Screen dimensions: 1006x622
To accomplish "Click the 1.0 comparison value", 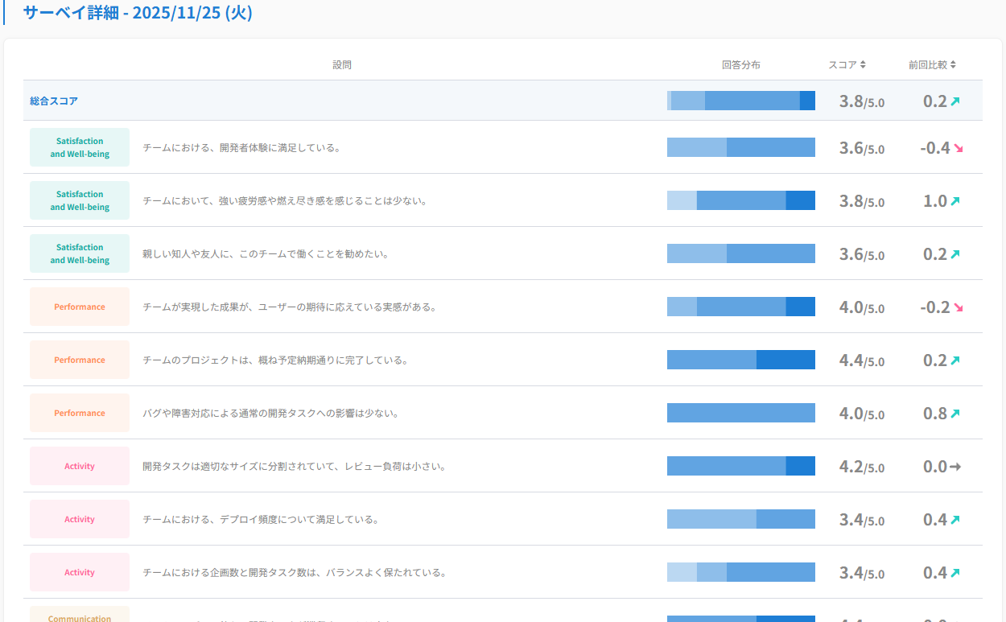I will click(x=935, y=201).
